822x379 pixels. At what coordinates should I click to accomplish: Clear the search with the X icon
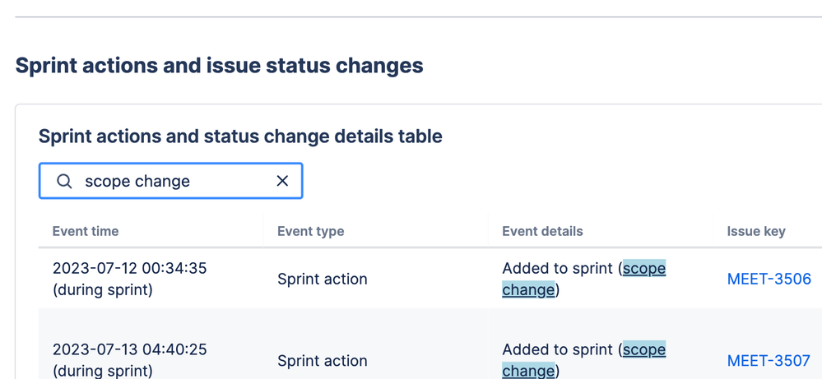coord(282,181)
